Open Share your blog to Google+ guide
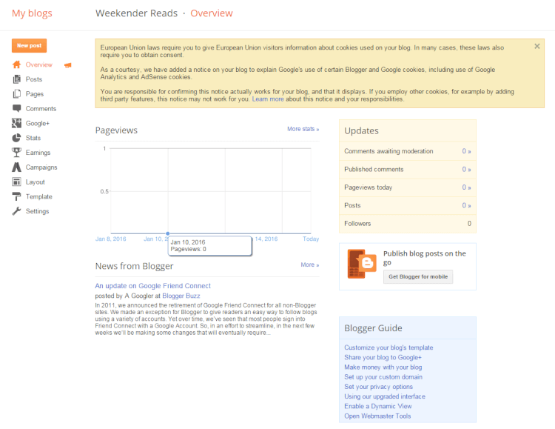The image size is (555, 429). pyautogui.click(x=383, y=357)
